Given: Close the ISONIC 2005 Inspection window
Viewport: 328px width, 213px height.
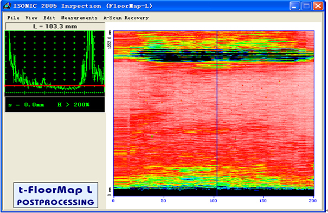Looking at the screenshot, I should click(318, 6).
